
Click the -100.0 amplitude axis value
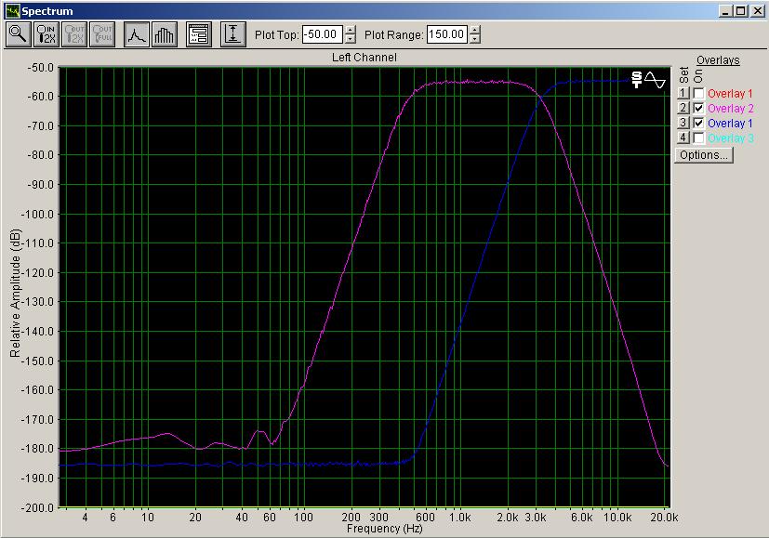[x=37, y=214]
